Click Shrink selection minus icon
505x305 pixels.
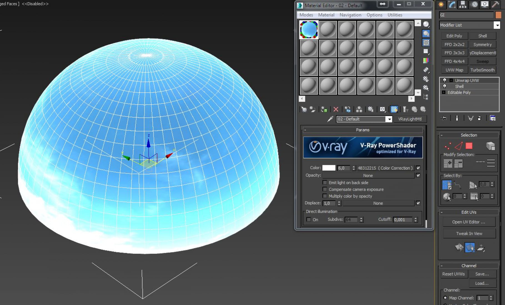pyautogui.click(x=458, y=164)
